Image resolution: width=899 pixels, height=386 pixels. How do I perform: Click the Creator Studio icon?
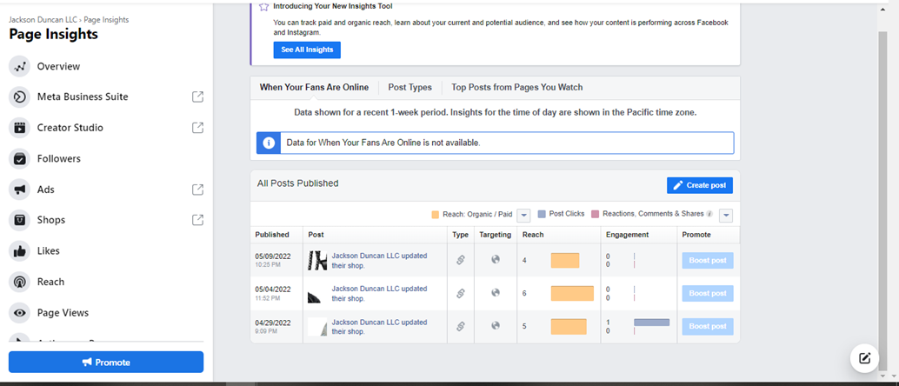[19, 128]
